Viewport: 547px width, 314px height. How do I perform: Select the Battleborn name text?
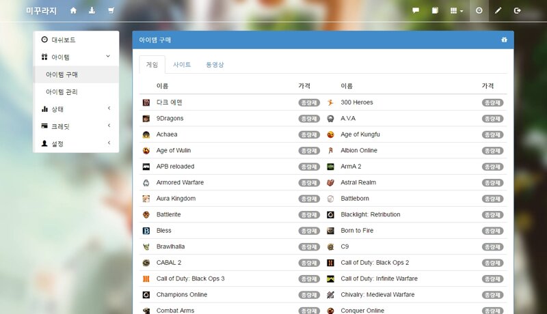click(355, 199)
